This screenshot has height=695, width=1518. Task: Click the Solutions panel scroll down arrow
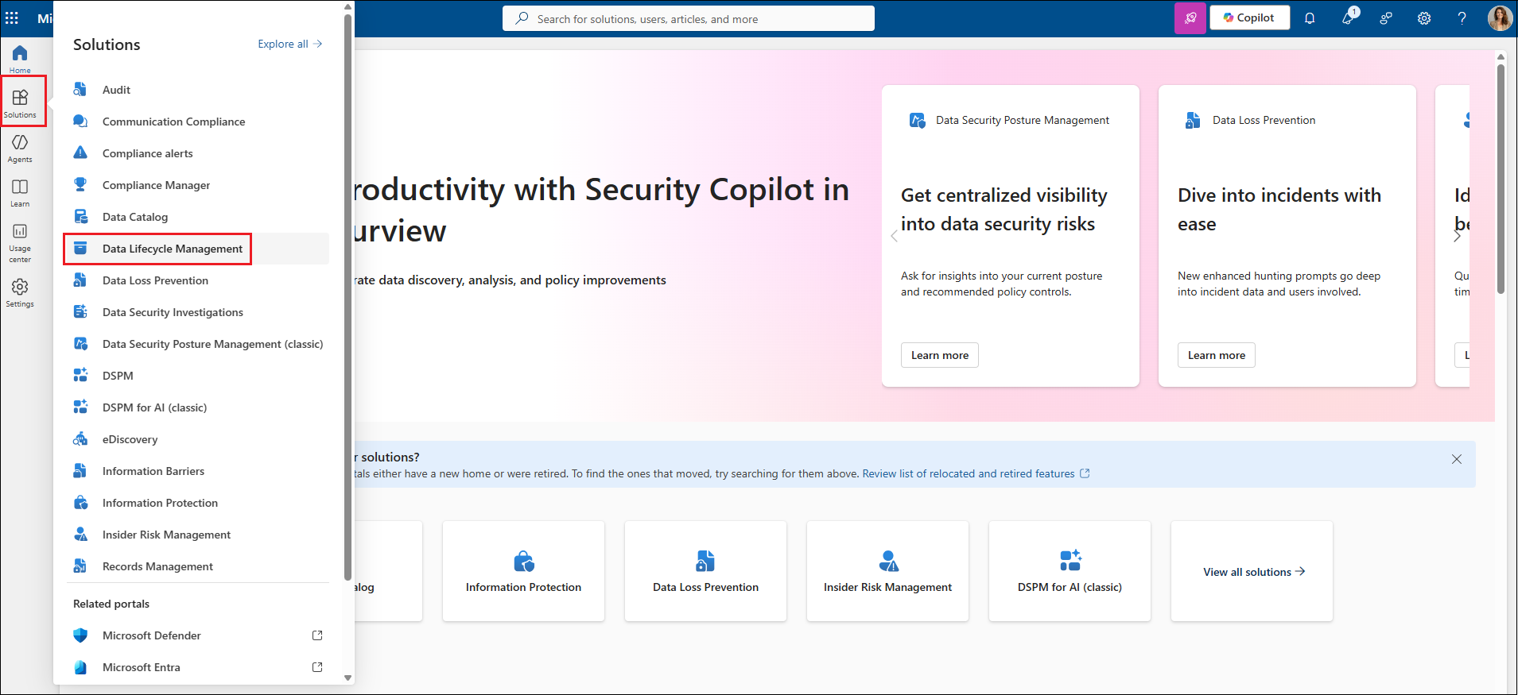click(347, 678)
